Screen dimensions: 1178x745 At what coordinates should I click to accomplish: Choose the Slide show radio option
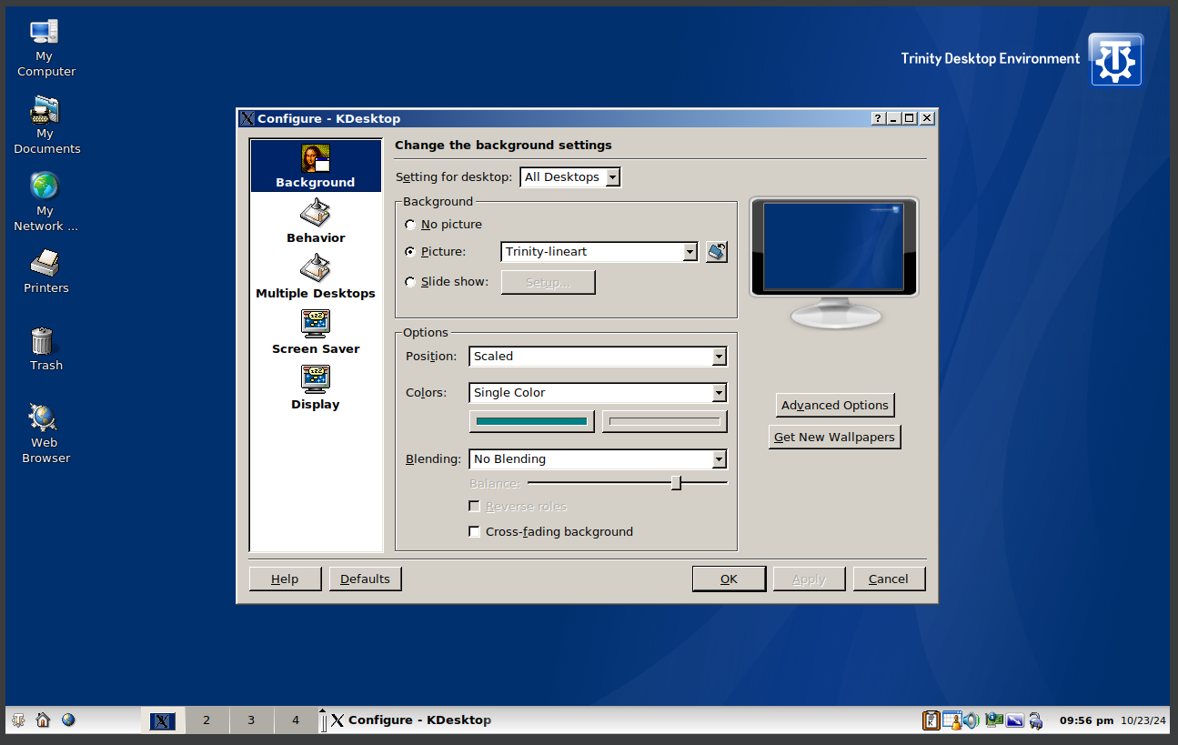410,282
